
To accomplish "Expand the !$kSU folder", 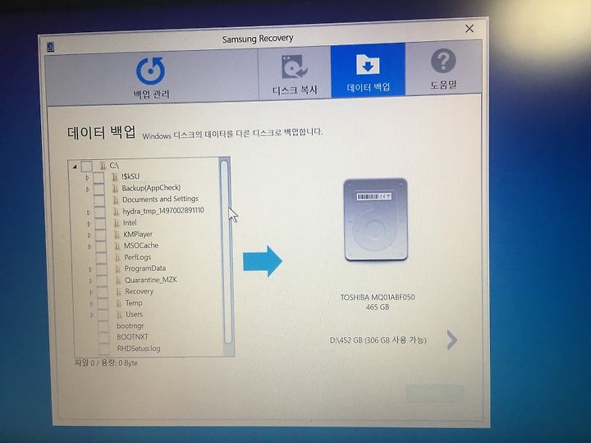I will pos(87,177).
